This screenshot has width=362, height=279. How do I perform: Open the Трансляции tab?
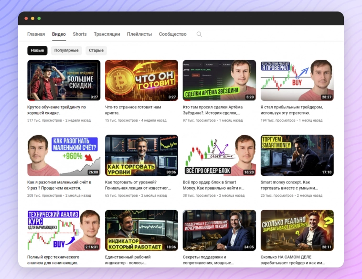107,34
